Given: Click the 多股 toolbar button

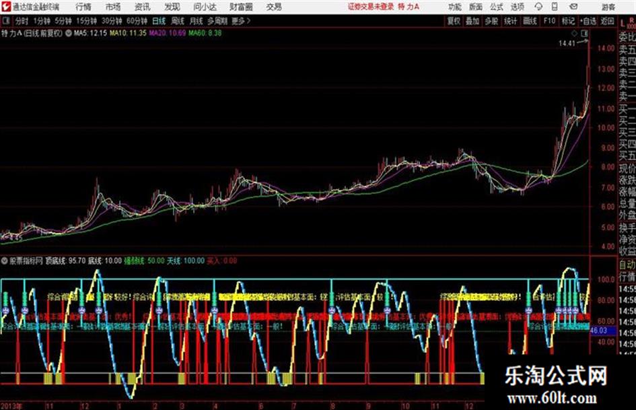Looking at the screenshot, I should coord(491,21).
